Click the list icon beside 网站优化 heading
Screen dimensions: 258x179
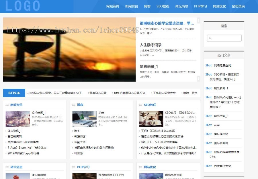tap(140, 167)
